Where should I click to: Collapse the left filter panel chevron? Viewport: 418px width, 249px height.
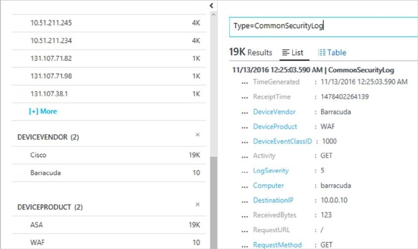(x=211, y=6)
